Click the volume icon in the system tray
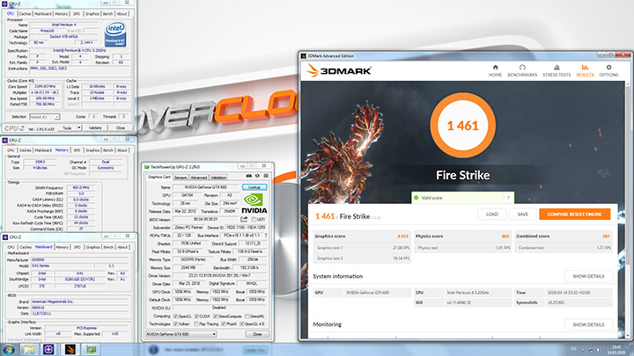Viewport: 634px width, 356px height. click(x=599, y=350)
